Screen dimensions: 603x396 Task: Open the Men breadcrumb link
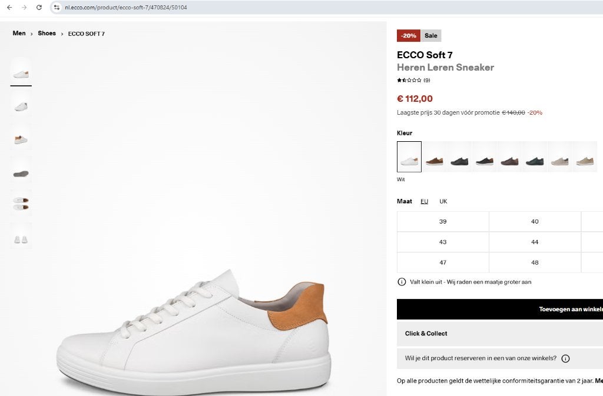pyautogui.click(x=19, y=34)
